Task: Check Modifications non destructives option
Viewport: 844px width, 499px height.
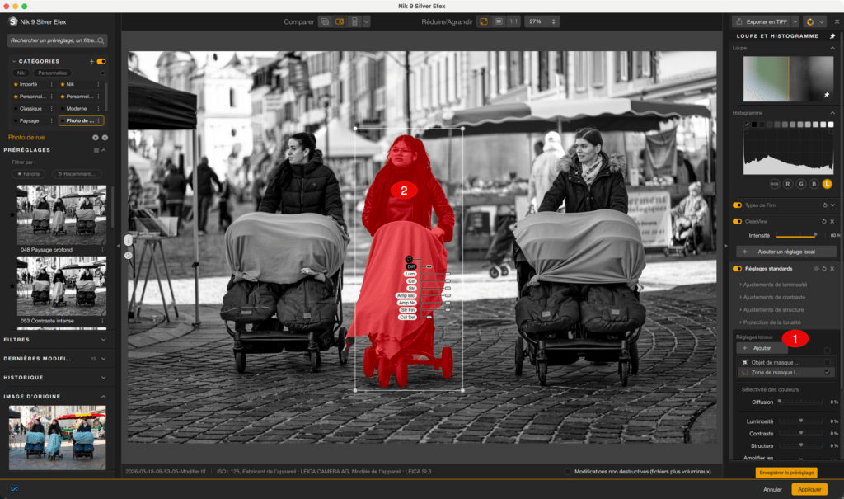Action: (568, 472)
